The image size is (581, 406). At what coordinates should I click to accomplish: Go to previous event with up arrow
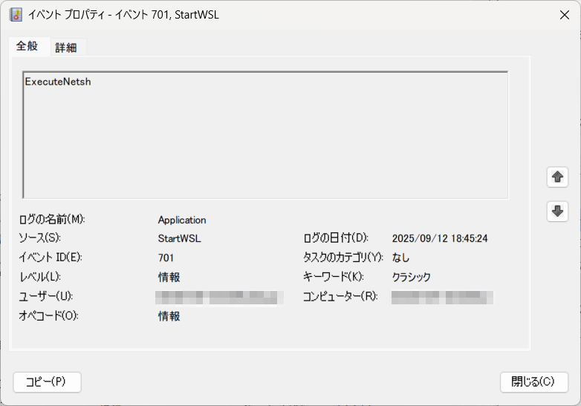tap(557, 177)
